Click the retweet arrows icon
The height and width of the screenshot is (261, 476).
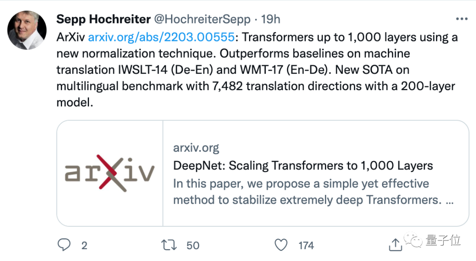(x=168, y=245)
